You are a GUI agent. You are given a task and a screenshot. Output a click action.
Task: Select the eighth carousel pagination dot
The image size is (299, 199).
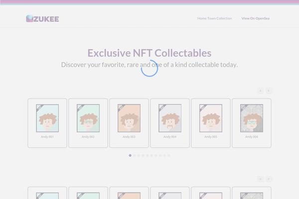pos(160,155)
